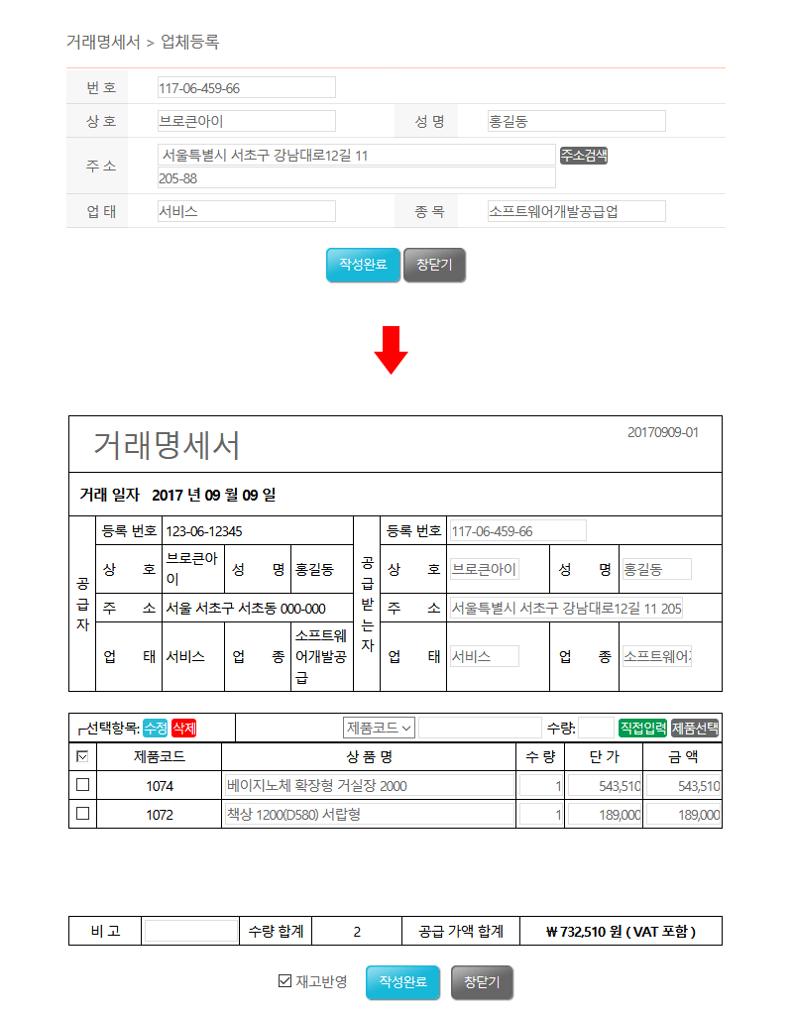Click the 주소검색 address search button
The width and height of the screenshot is (793, 1014).
[583, 156]
